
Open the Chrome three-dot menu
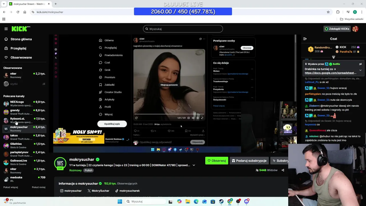tap(362, 12)
